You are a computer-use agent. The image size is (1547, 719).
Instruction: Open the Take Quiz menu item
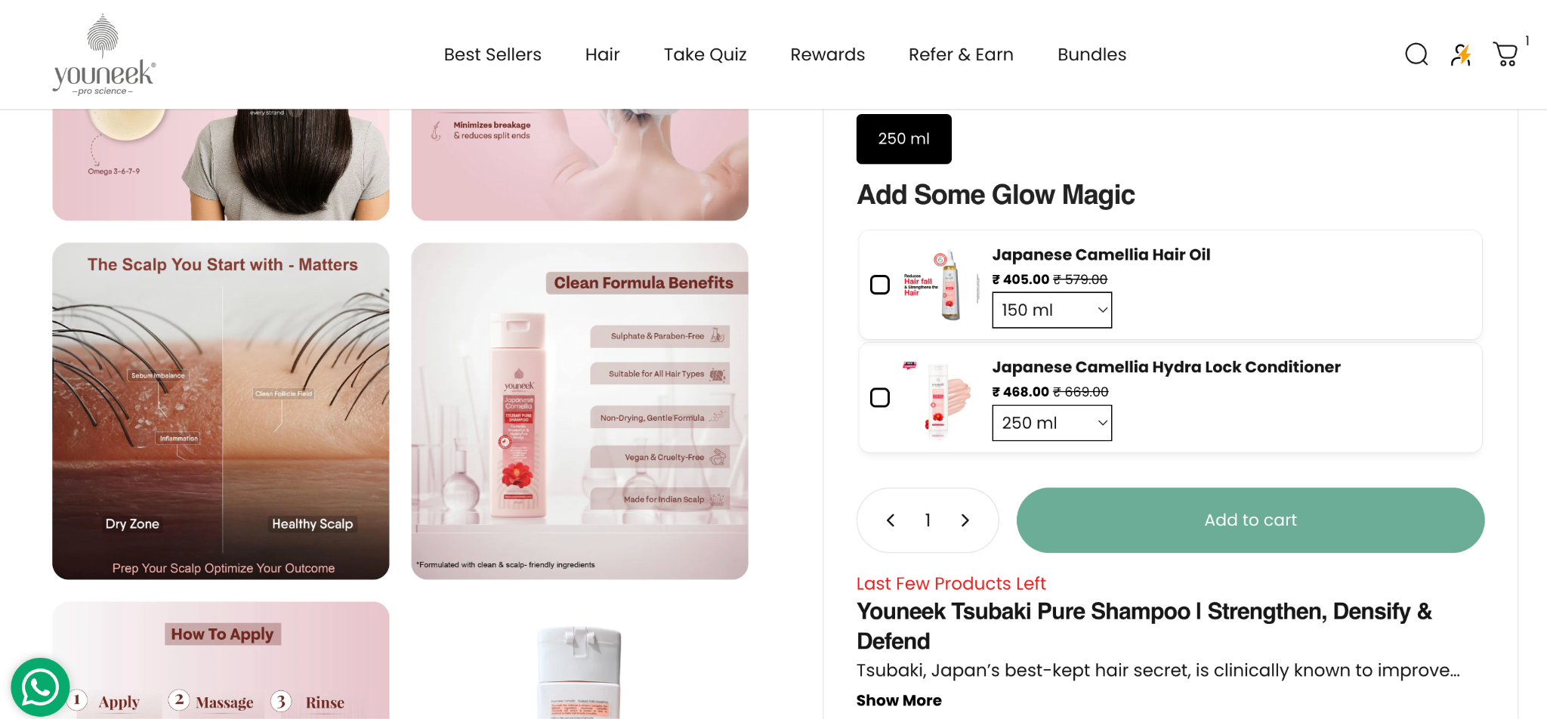pos(705,54)
